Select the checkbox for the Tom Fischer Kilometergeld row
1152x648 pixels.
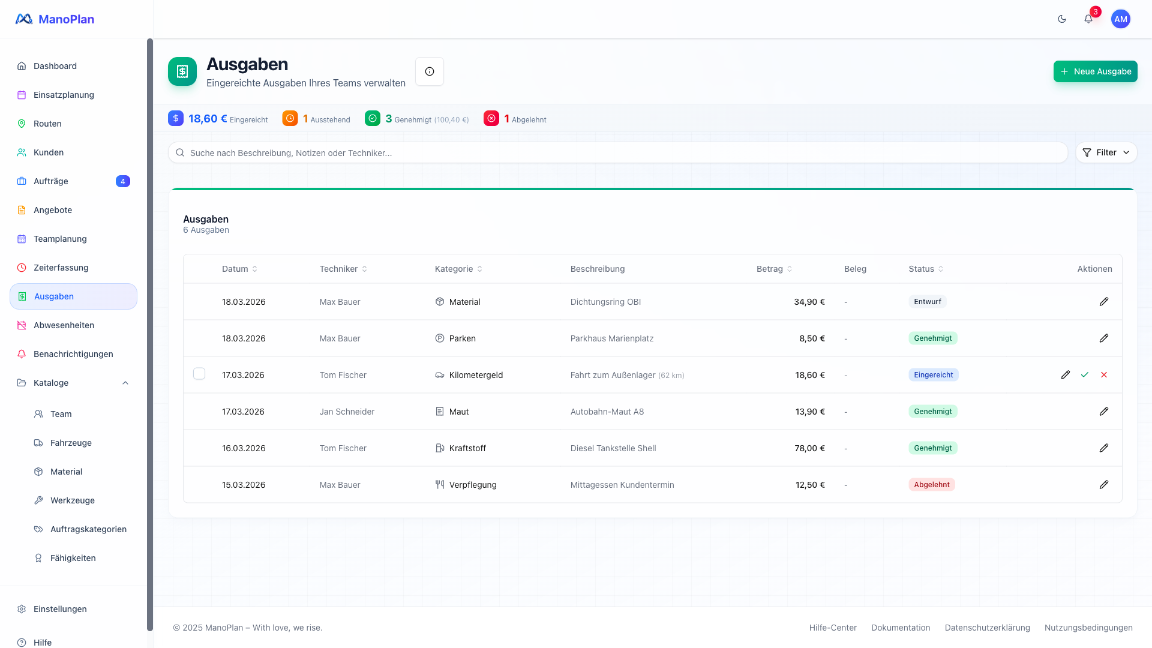point(199,374)
